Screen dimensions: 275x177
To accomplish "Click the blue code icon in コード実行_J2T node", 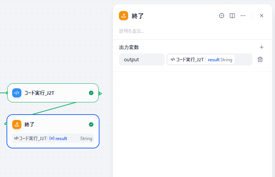I will coord(17,93).
